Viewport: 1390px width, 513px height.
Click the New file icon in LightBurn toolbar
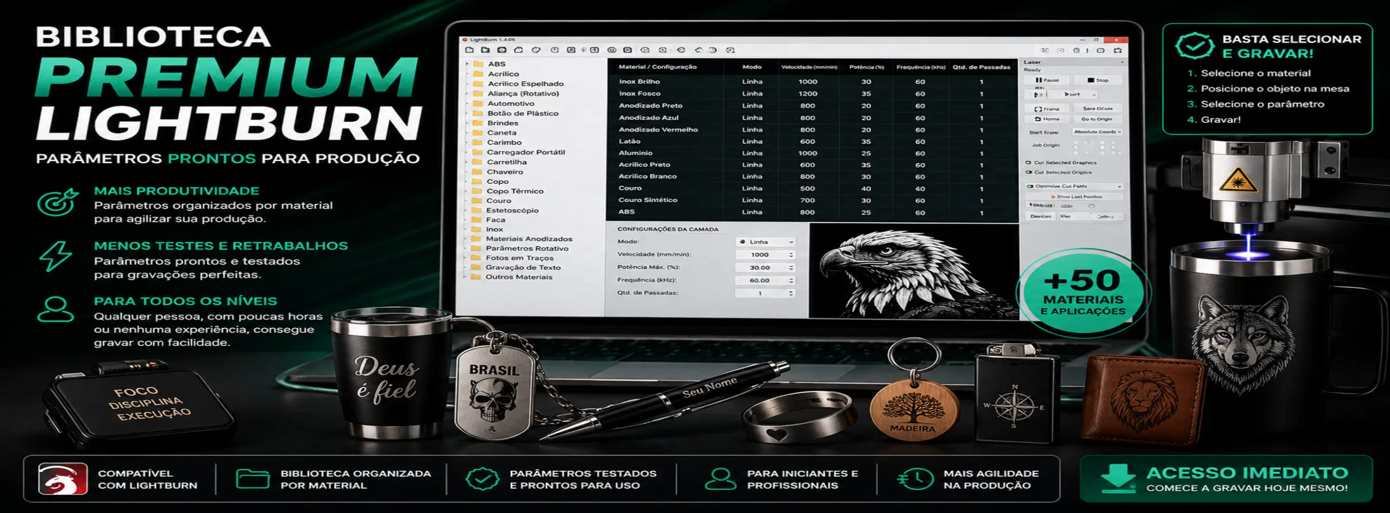click(x=470, y=50)
